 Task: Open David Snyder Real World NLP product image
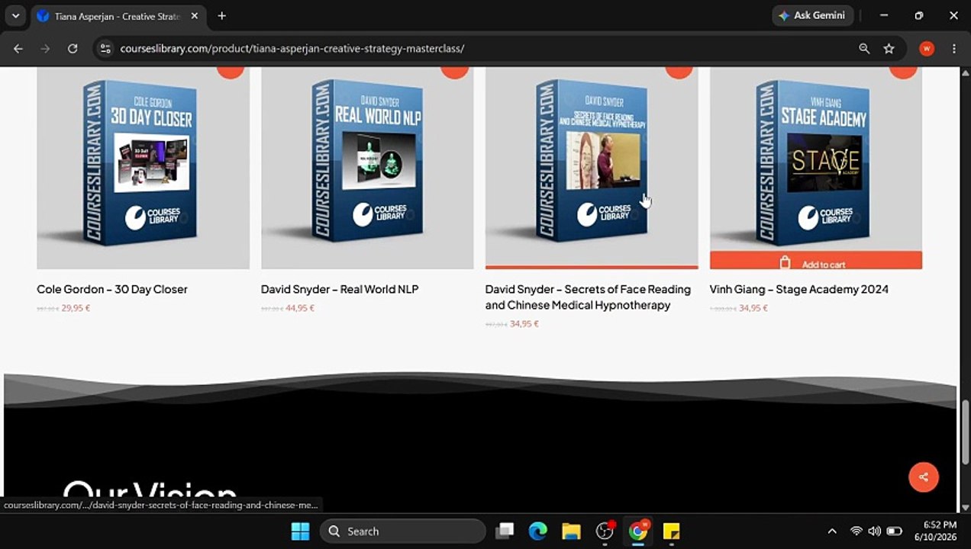(x=367, y=168)
